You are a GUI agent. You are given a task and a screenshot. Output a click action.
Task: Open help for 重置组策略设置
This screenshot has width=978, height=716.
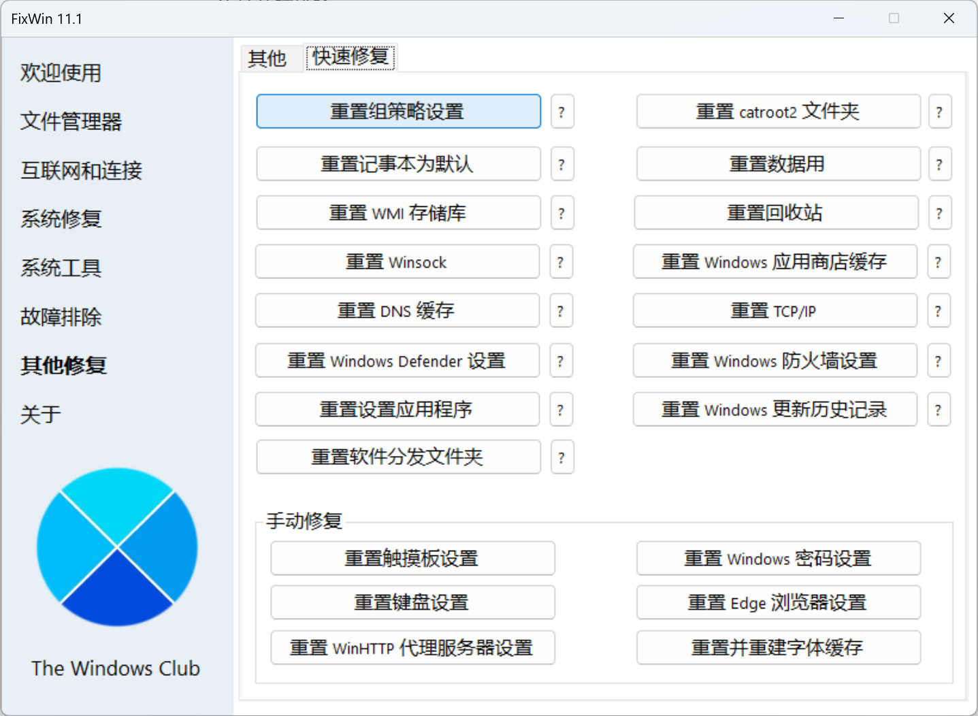tap(561, 111)
